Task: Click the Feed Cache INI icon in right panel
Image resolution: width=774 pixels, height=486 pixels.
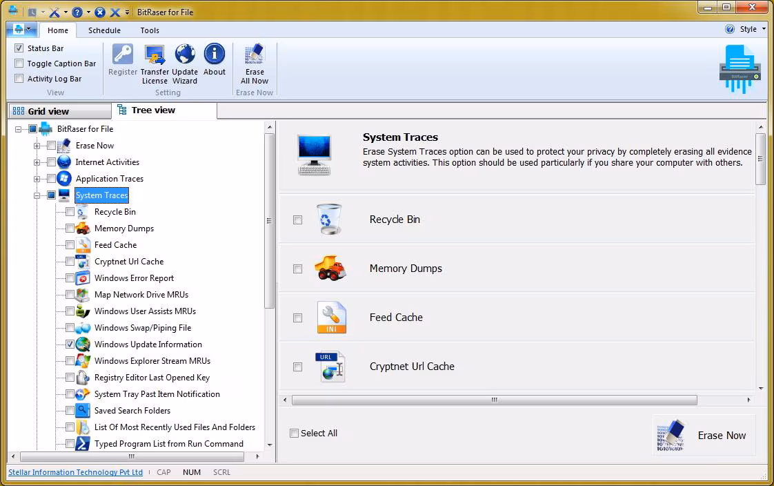Action: pyautogui.click(x=331, y=317)
